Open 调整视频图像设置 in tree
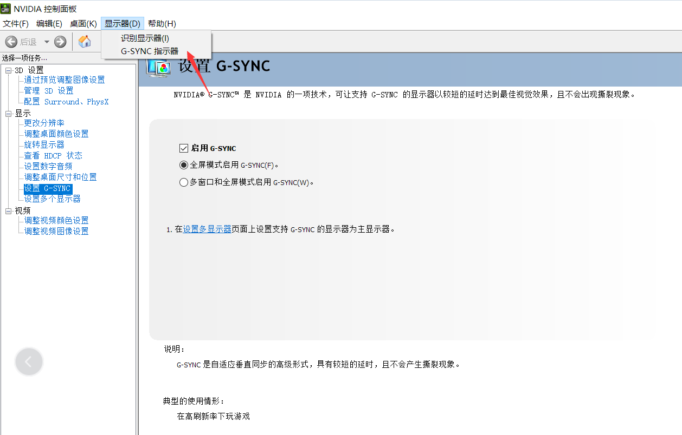The height and width of the screenshot is (435, 682). 56,231
